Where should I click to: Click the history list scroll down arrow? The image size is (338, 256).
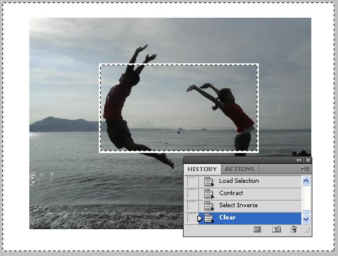tap(306, 219)
